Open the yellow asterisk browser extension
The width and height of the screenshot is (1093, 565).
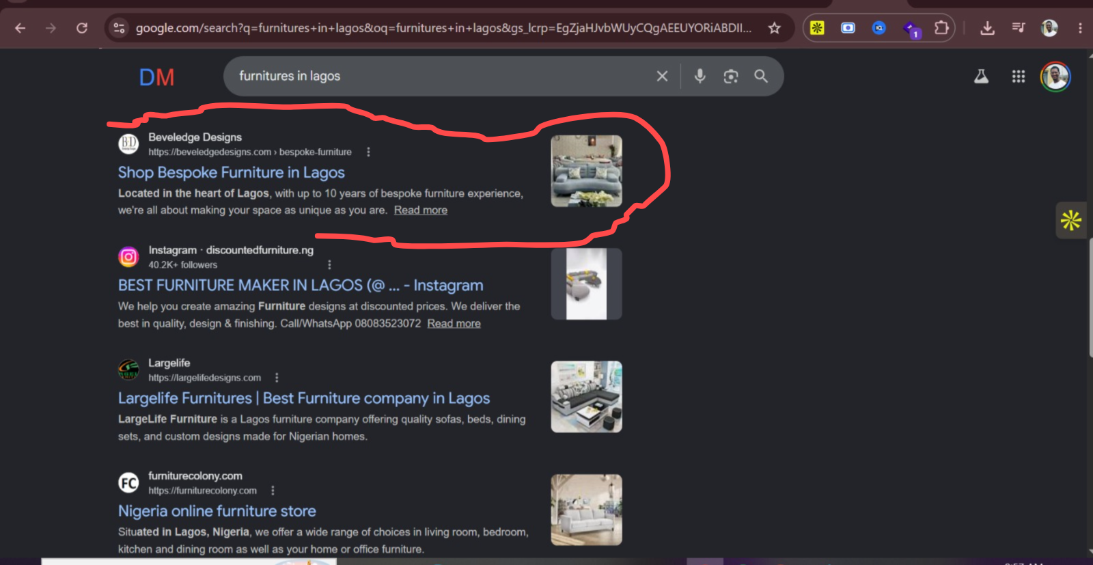click(817, 28)
